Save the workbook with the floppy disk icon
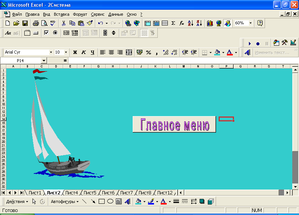The width and height of the screenshot is (299, 215). 25,23
